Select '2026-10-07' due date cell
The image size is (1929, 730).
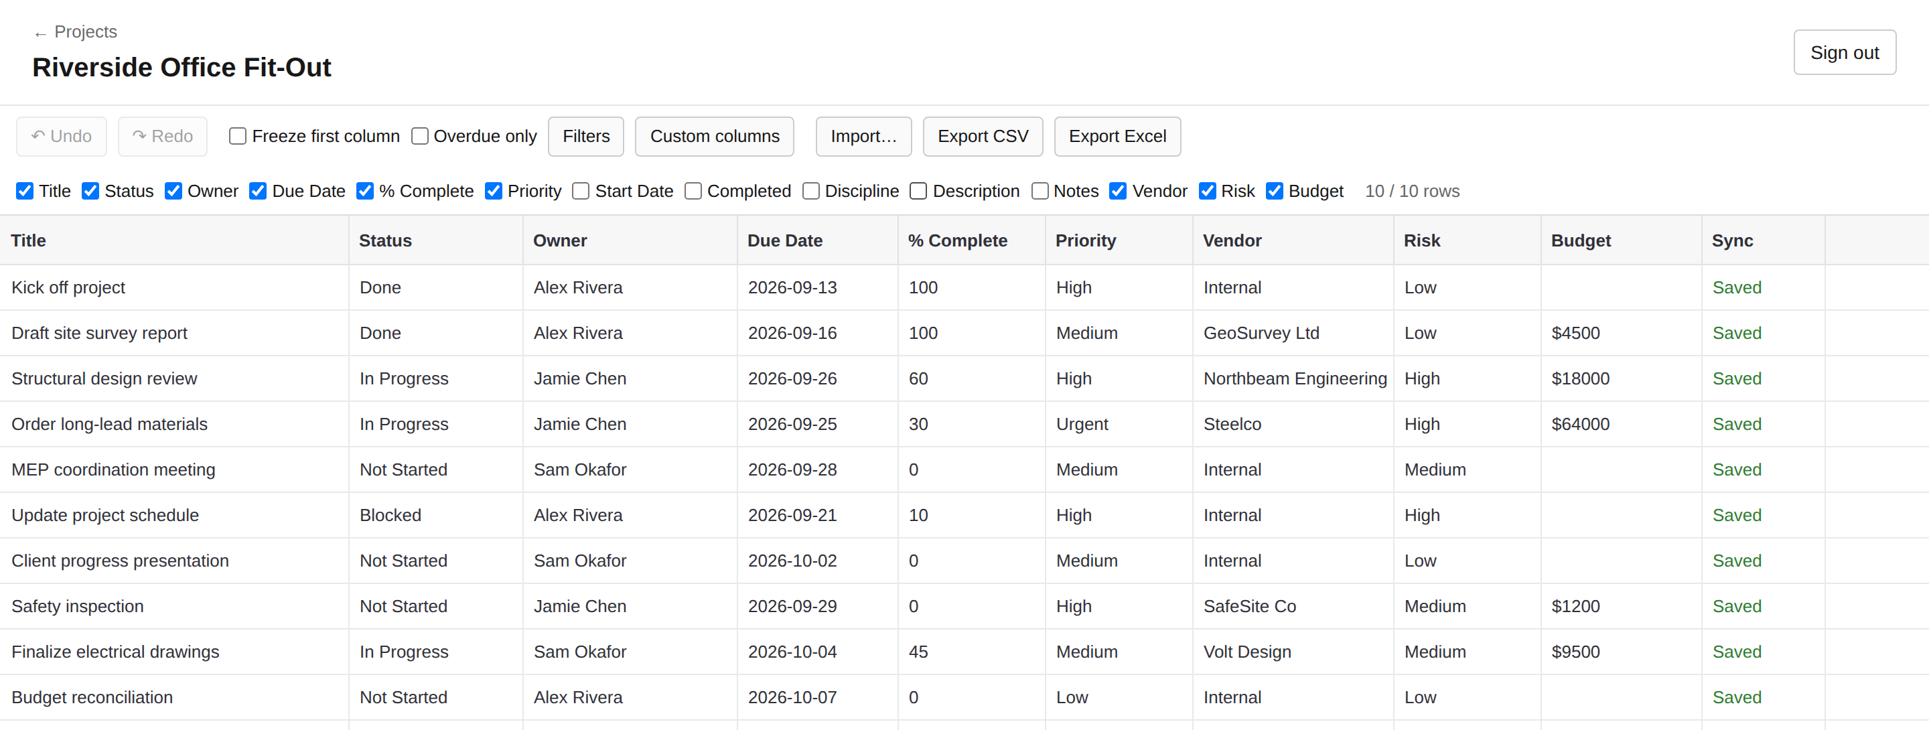(817, 697)
